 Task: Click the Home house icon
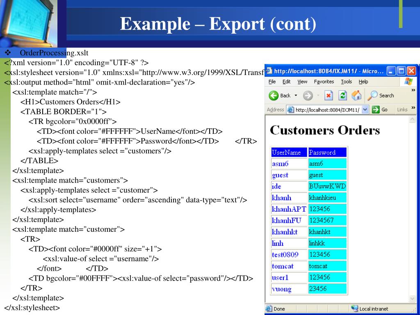[356, 95]
